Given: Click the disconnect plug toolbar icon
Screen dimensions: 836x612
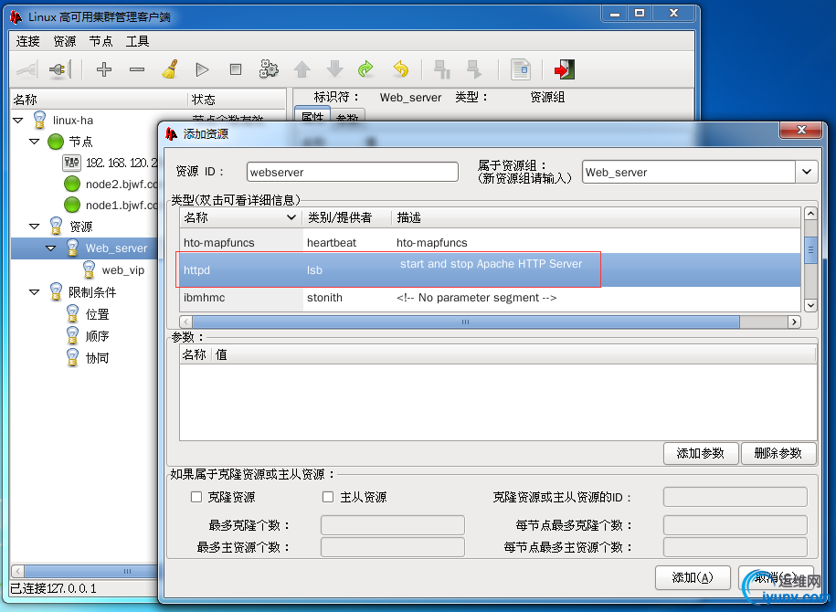Looking at the screenshot, I should [59, 69].
